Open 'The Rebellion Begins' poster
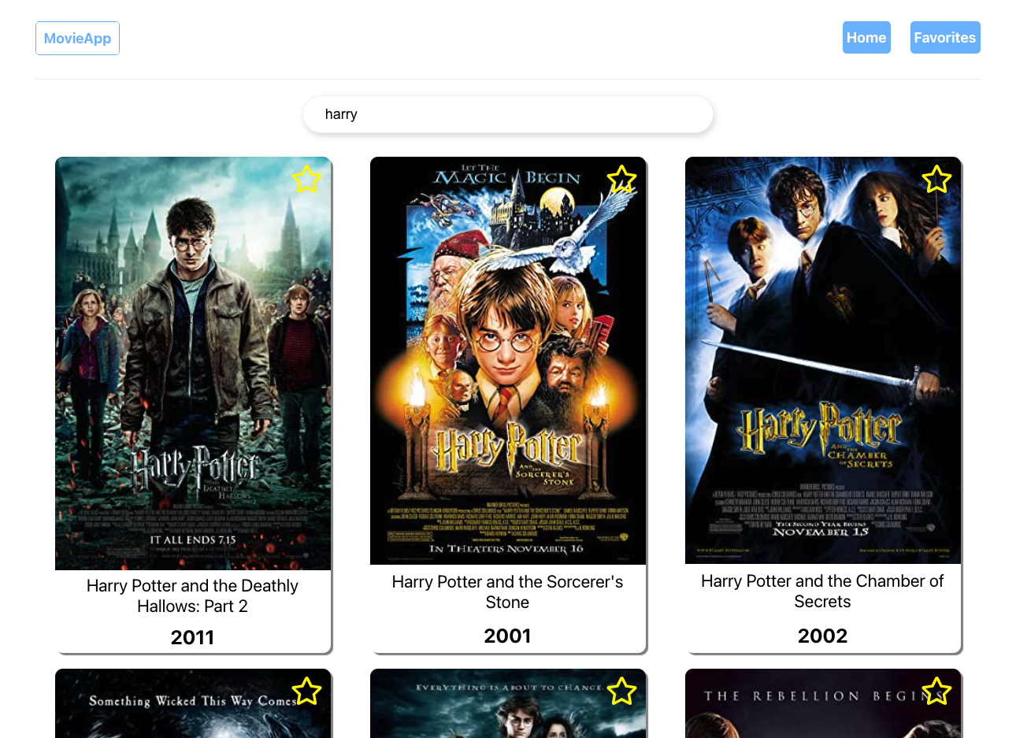 [823, 703]
